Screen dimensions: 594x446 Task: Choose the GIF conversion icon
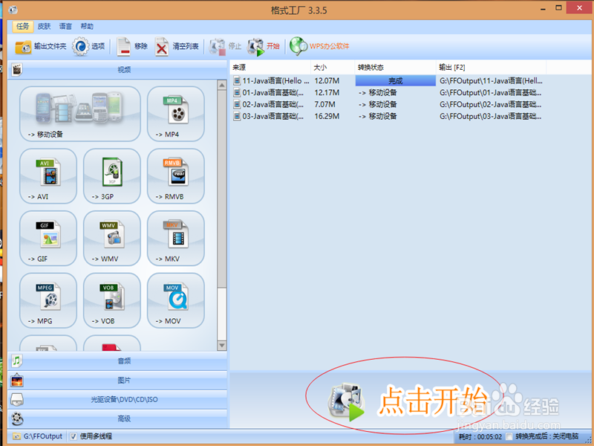pyautogui.click(x=48, y=238)
